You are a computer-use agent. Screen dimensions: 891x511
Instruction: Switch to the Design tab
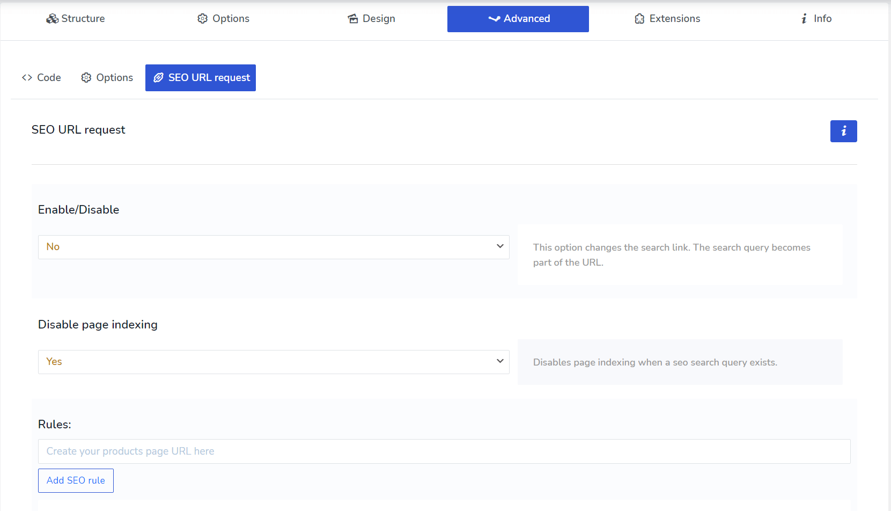tap(371, 19)
